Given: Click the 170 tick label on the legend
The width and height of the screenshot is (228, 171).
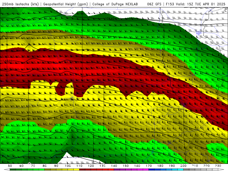Looking at the screenshot, I should click(148, 166).
